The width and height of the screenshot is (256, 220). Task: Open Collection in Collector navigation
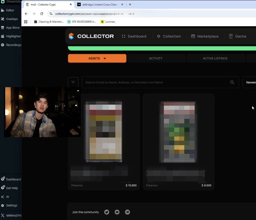point(169,36)
